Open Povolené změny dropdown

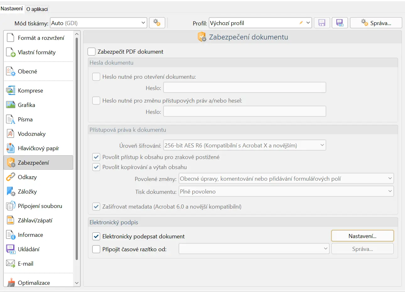(286, 178)
